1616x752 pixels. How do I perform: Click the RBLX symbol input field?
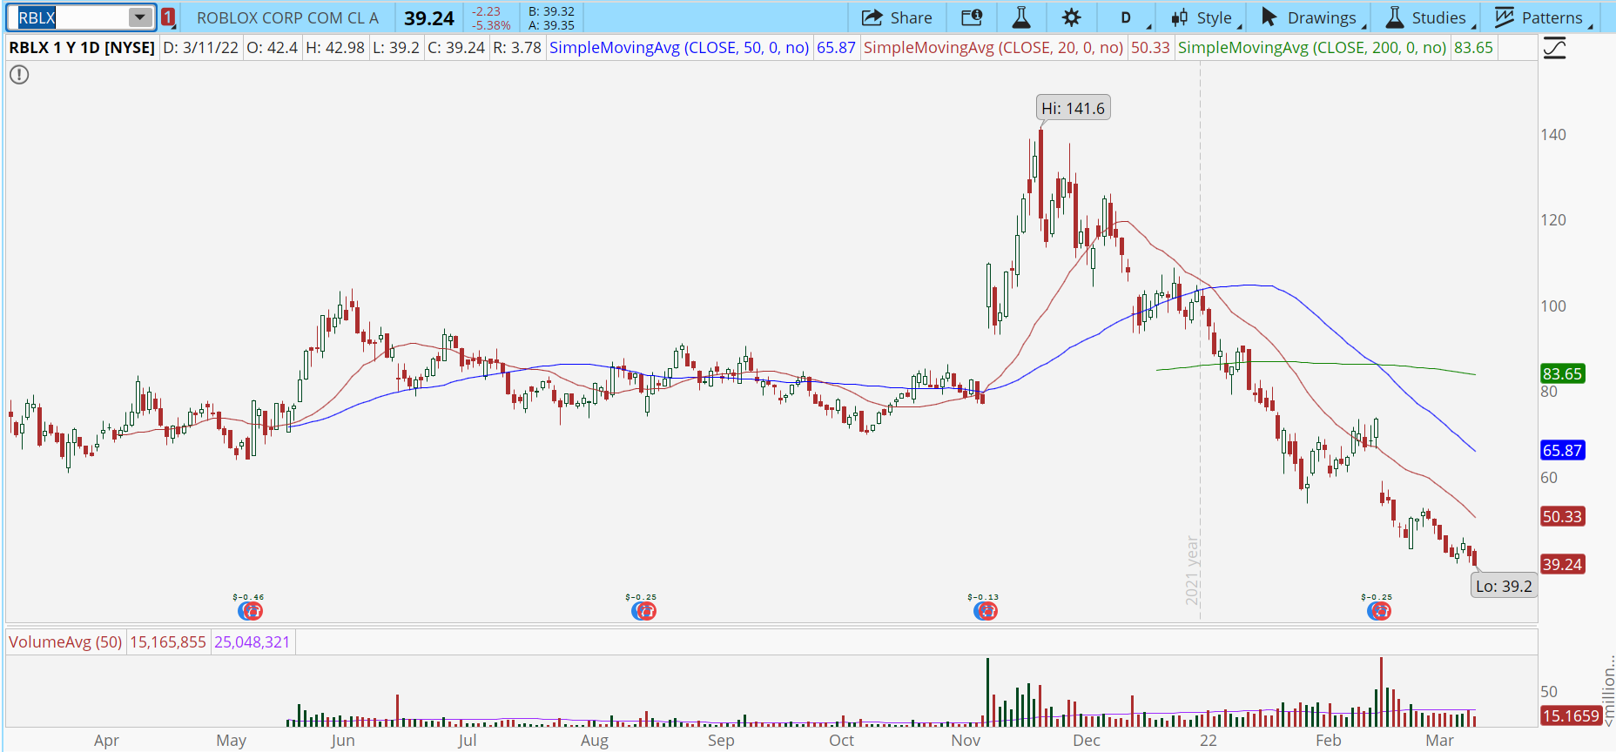70,17
